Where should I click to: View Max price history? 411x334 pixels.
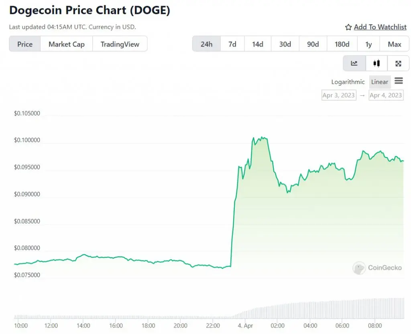click(394, 44)
